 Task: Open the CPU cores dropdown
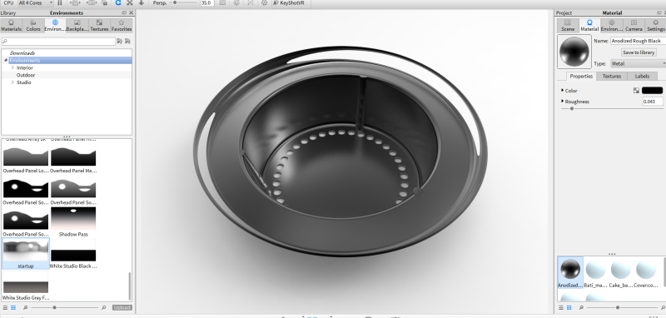(35, 2)
